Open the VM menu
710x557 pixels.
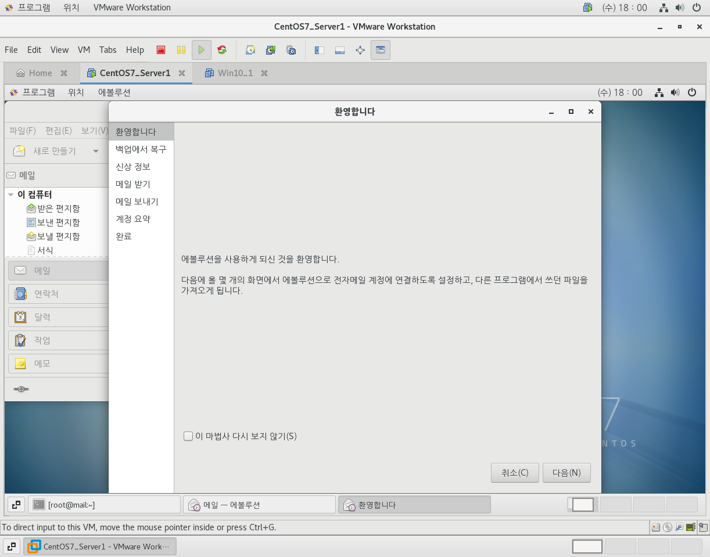pos(84,50)
